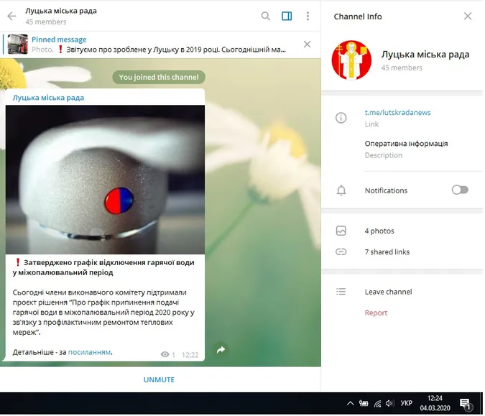Open the volume speaker tray icon

pos(389,403)
